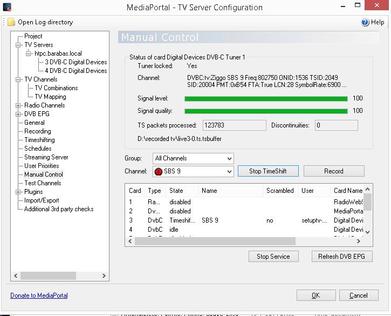Click left arrow of card list horizontal scrollbar
The height and width of the screenshot is (316, 391).
pos(130,241)
